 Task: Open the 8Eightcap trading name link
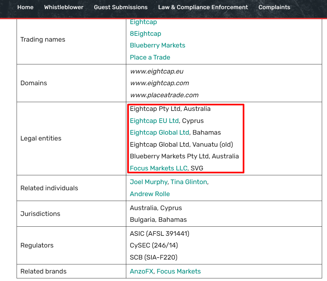(145, 34)
